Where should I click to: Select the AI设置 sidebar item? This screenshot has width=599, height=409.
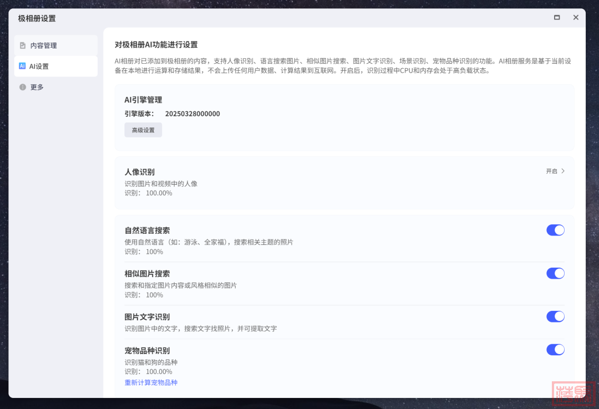click(x=56, y=67)
